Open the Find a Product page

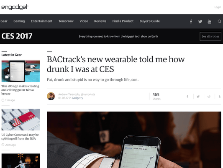pos(123,21)
